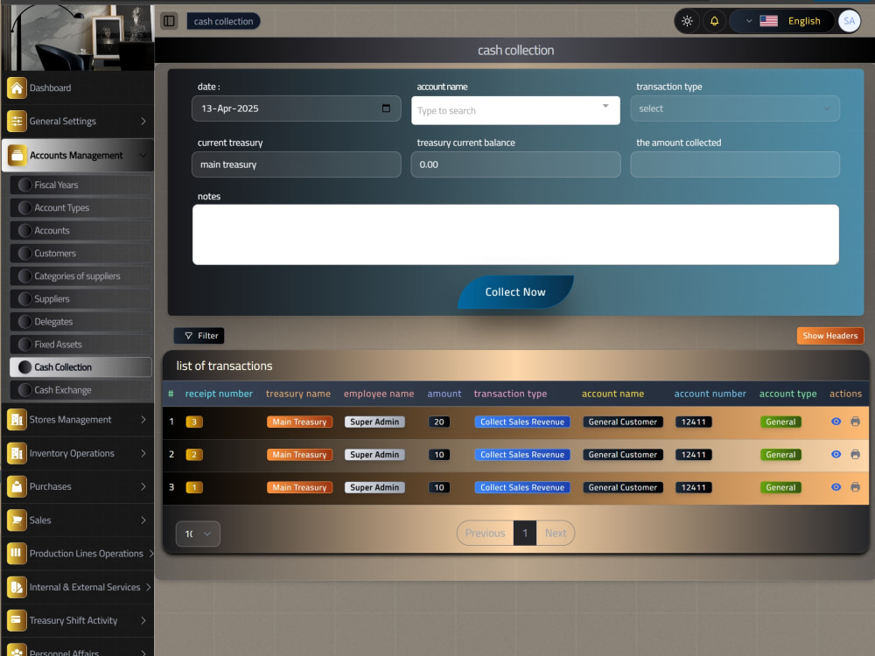Expand General Settings chevron
The width and height of the screenshot is (875, 656).
pos(143,121)
